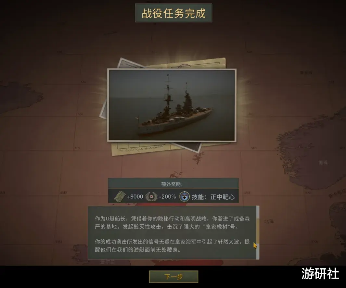Click the banknote money reward icon
Screen dimensions: 346x288
coord(120,196)
